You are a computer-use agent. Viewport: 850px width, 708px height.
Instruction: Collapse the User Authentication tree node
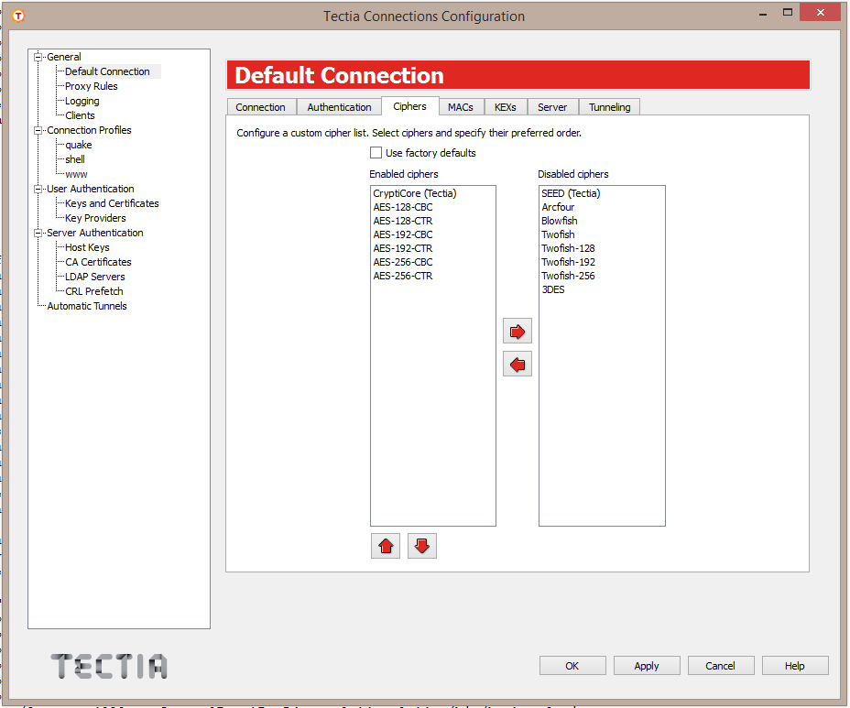click(x=38, y=189)
